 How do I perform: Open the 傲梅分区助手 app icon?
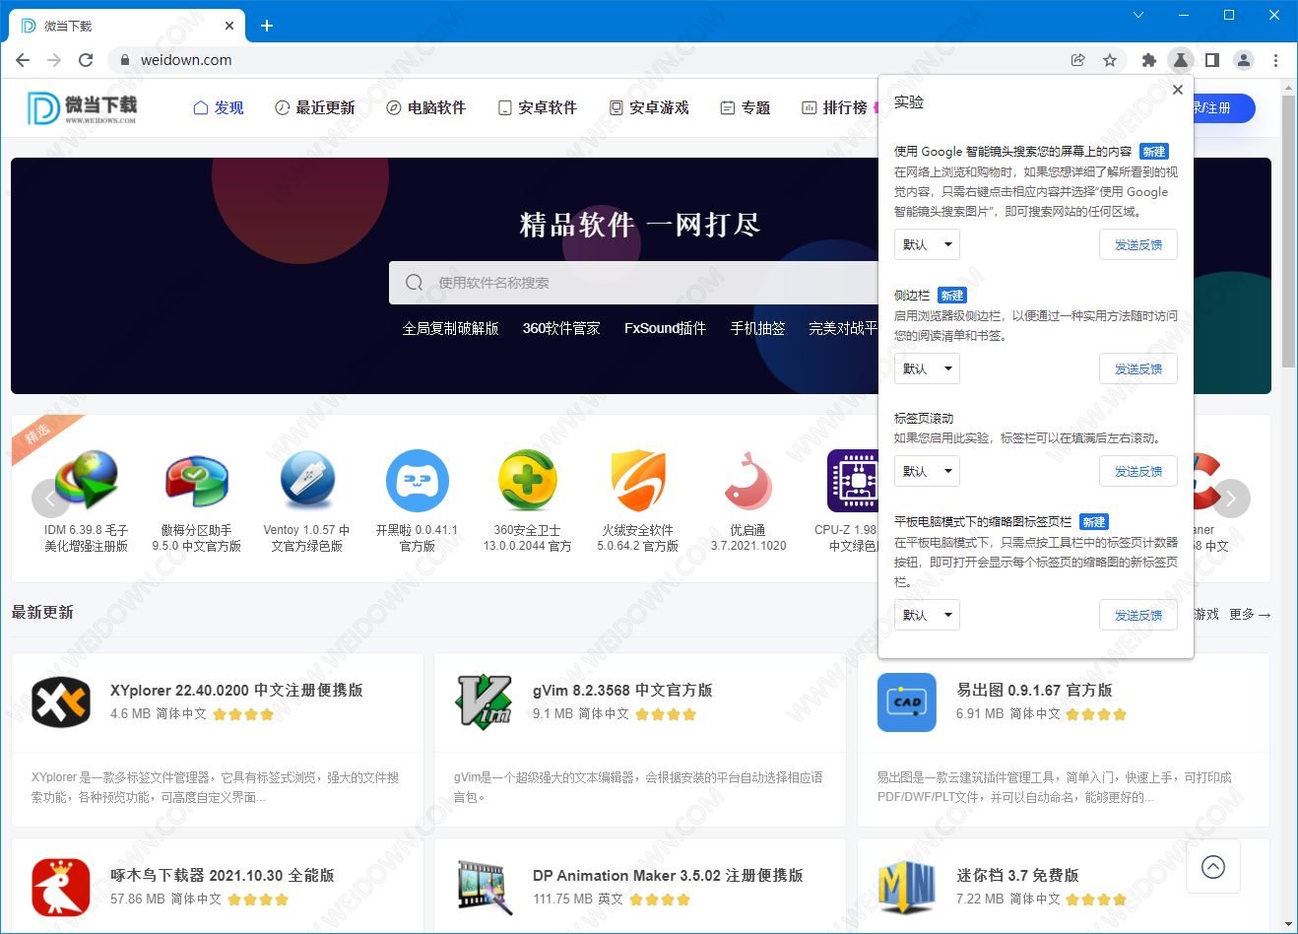click(x=197, y=481)
